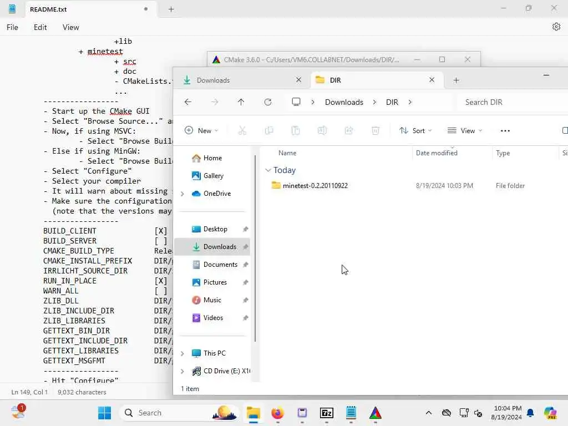Open Copilot icon in taskbar corner
568x426 pixels.
[x=550, y=413]
